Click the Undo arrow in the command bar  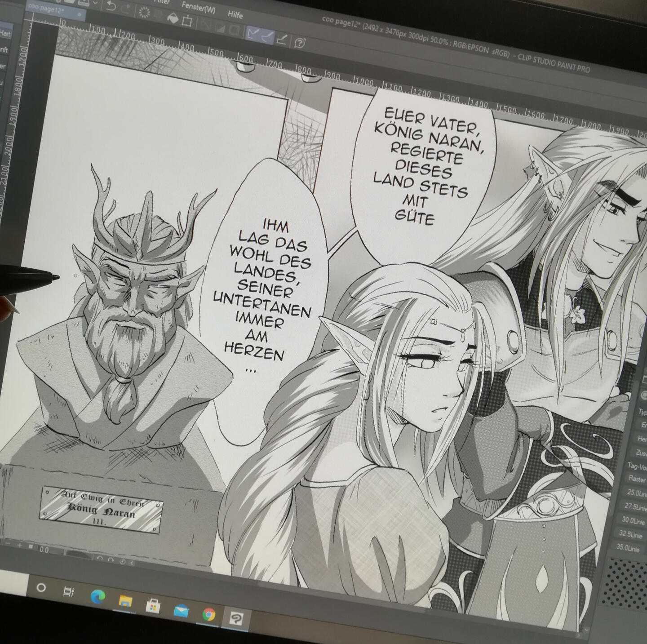pos(111,6)
